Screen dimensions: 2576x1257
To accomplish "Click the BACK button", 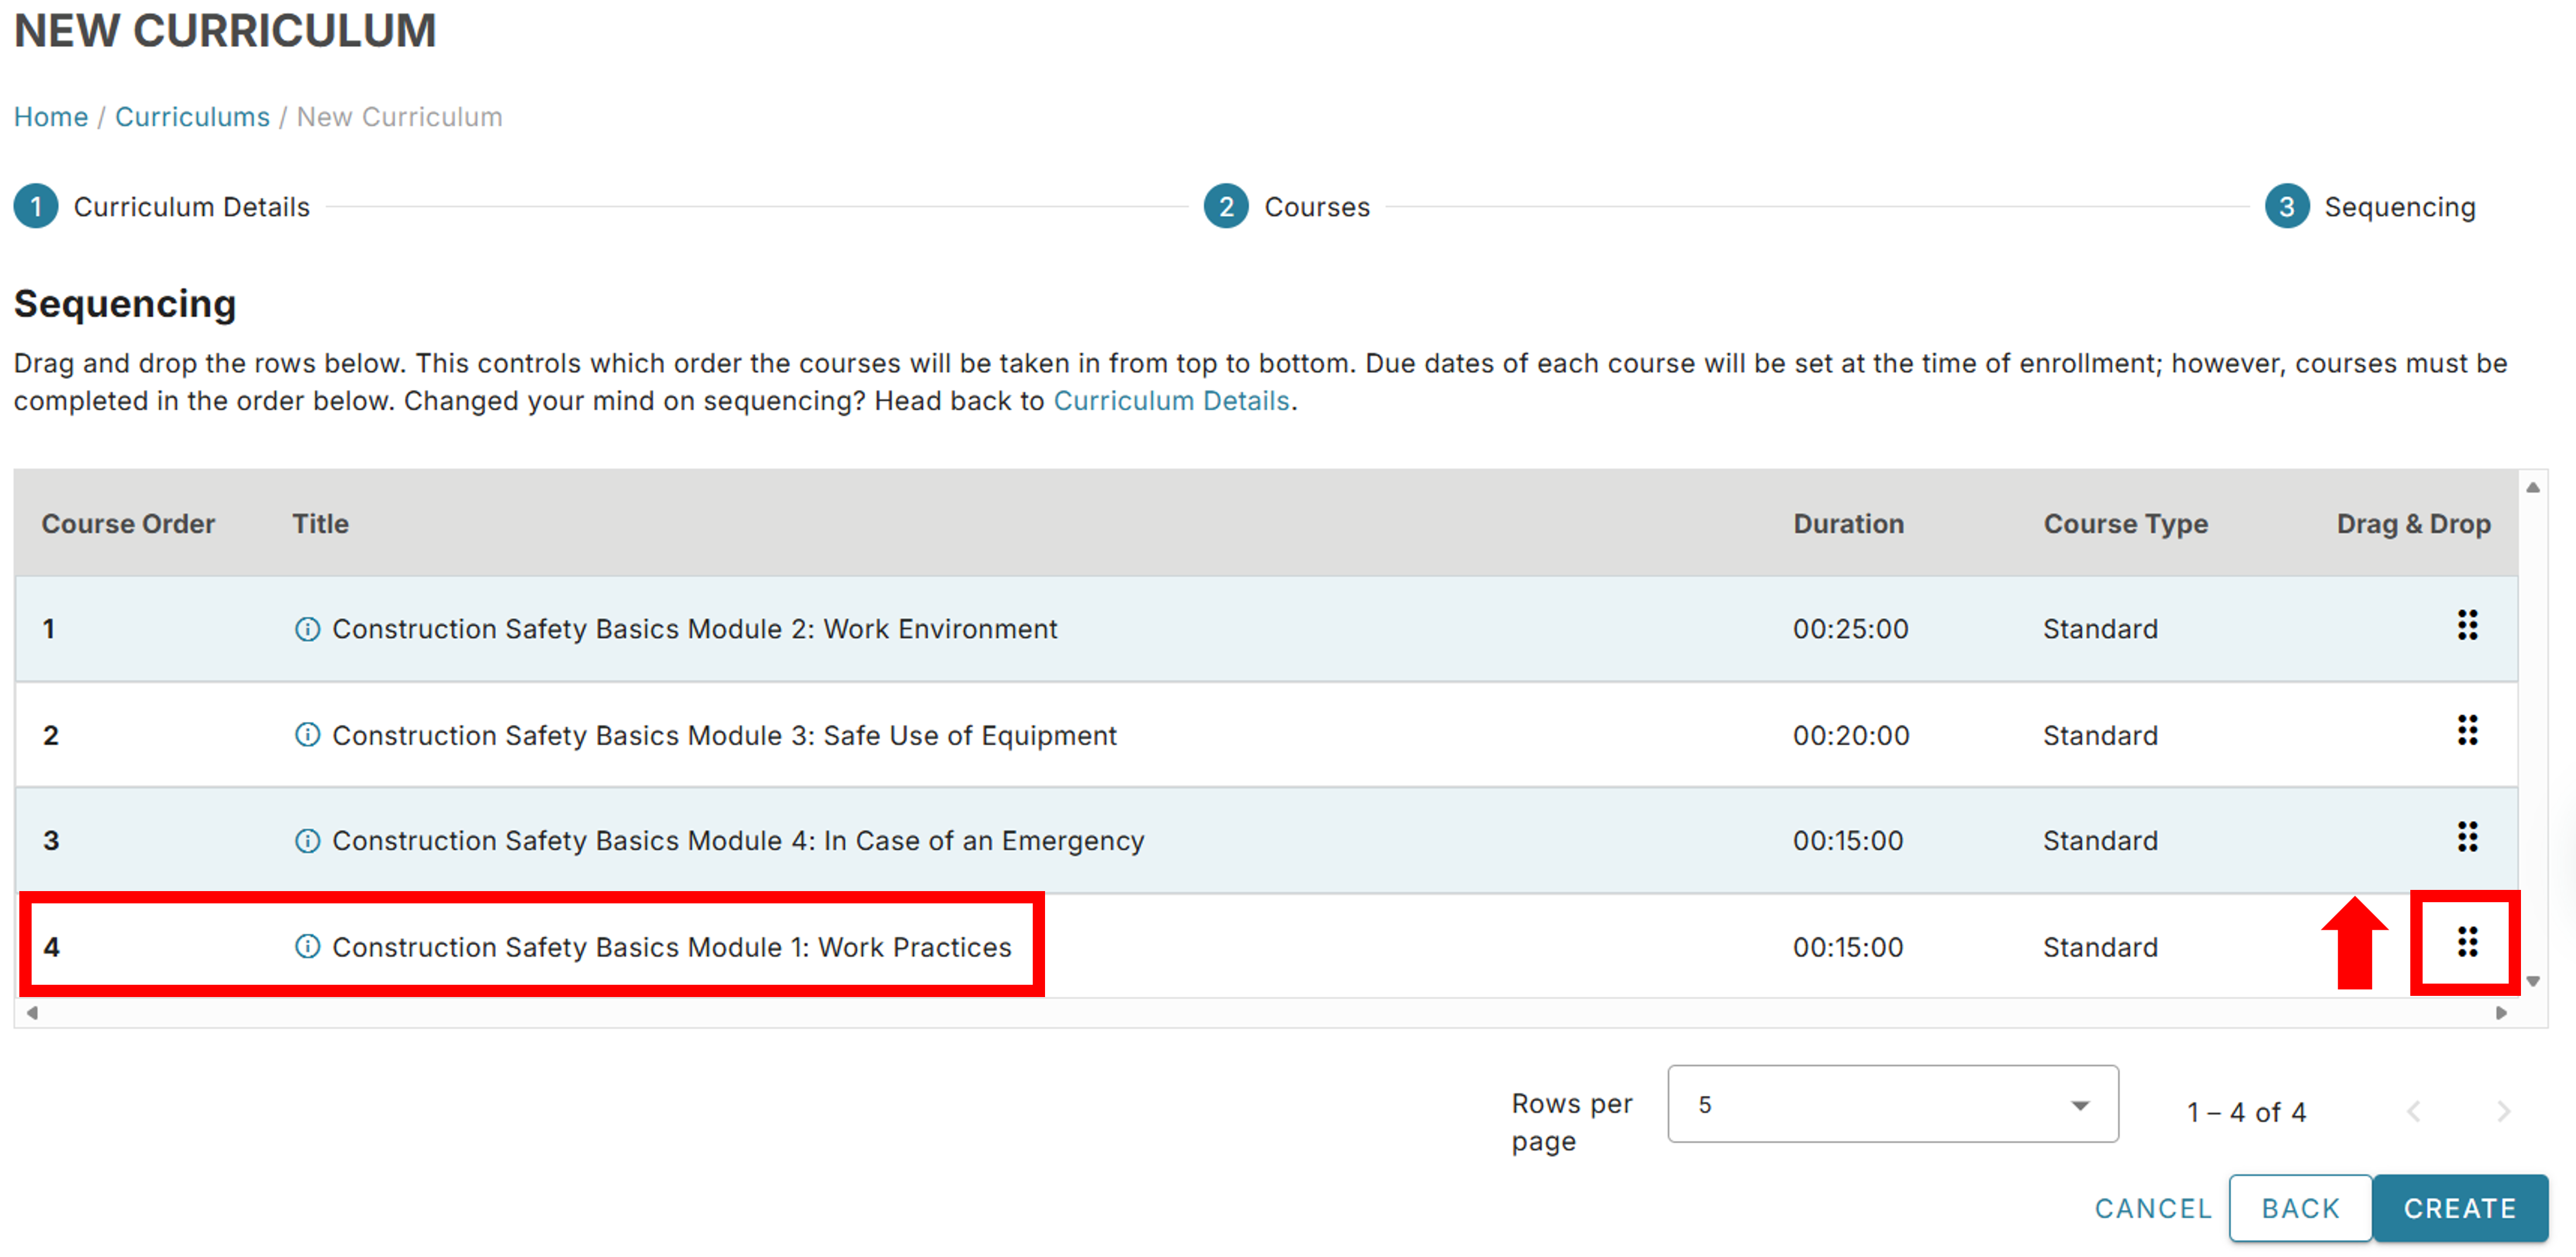I will (x=2299, y=1208).
